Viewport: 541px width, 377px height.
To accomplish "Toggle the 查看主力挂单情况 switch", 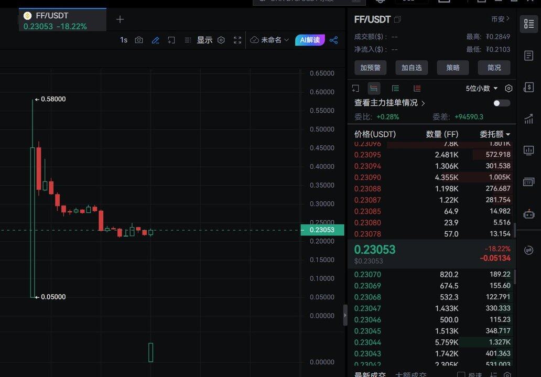I will click(501, 103).
